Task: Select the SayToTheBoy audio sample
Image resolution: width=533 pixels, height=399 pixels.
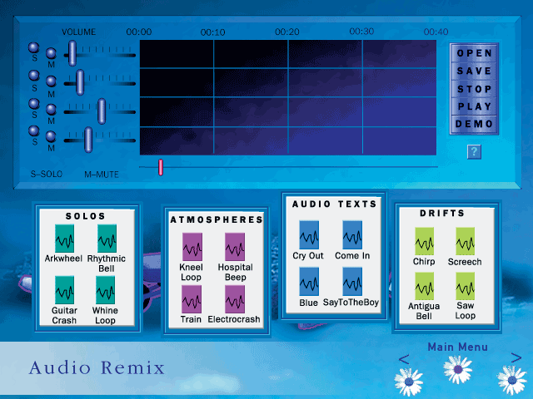Action: click(x=351, y=282)
